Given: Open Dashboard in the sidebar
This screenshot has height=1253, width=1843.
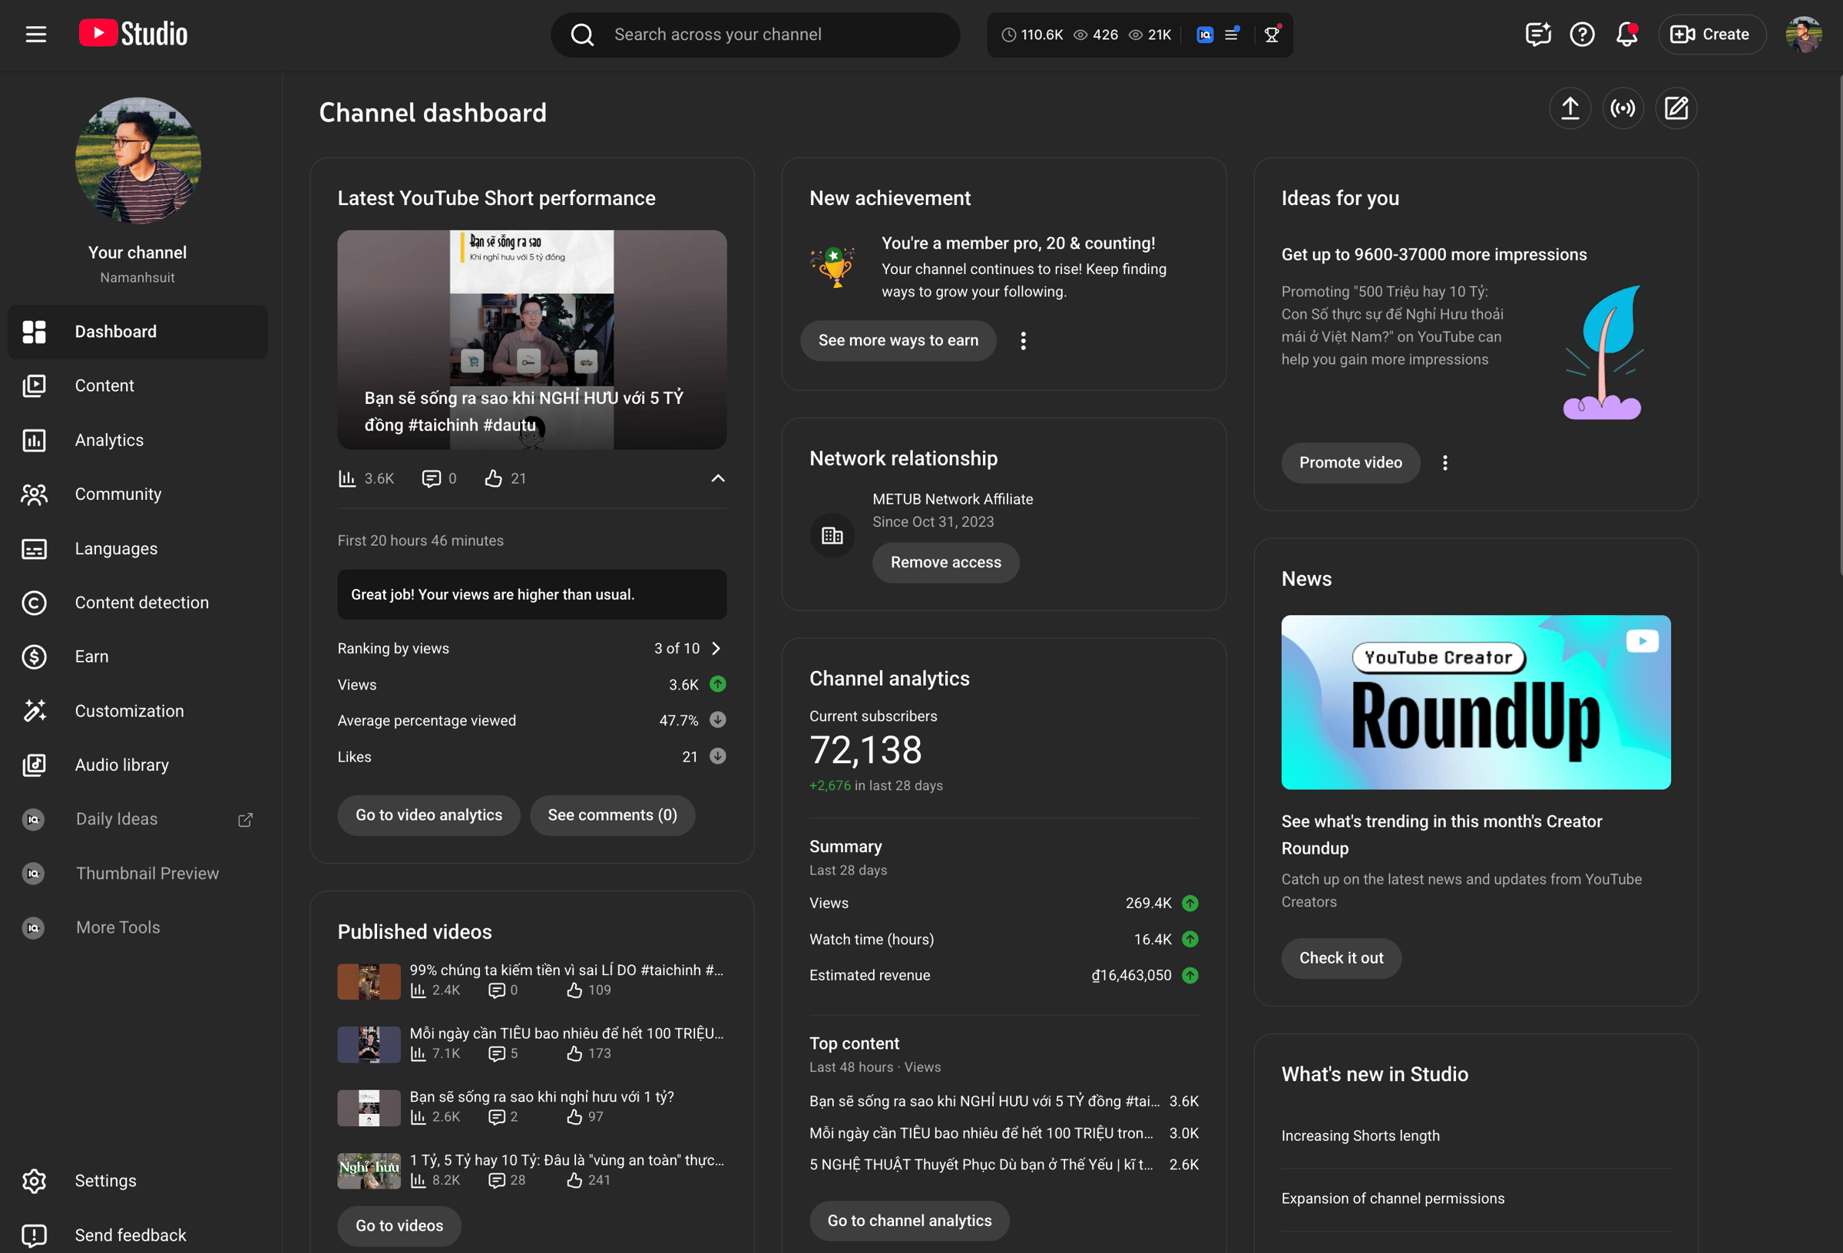Looking at the screenshot, I should (138, 332).
